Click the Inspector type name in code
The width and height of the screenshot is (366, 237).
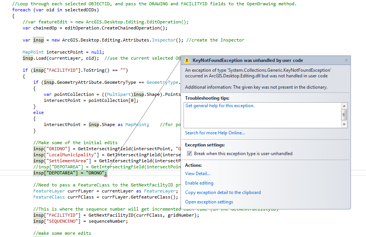click(164, 40)
